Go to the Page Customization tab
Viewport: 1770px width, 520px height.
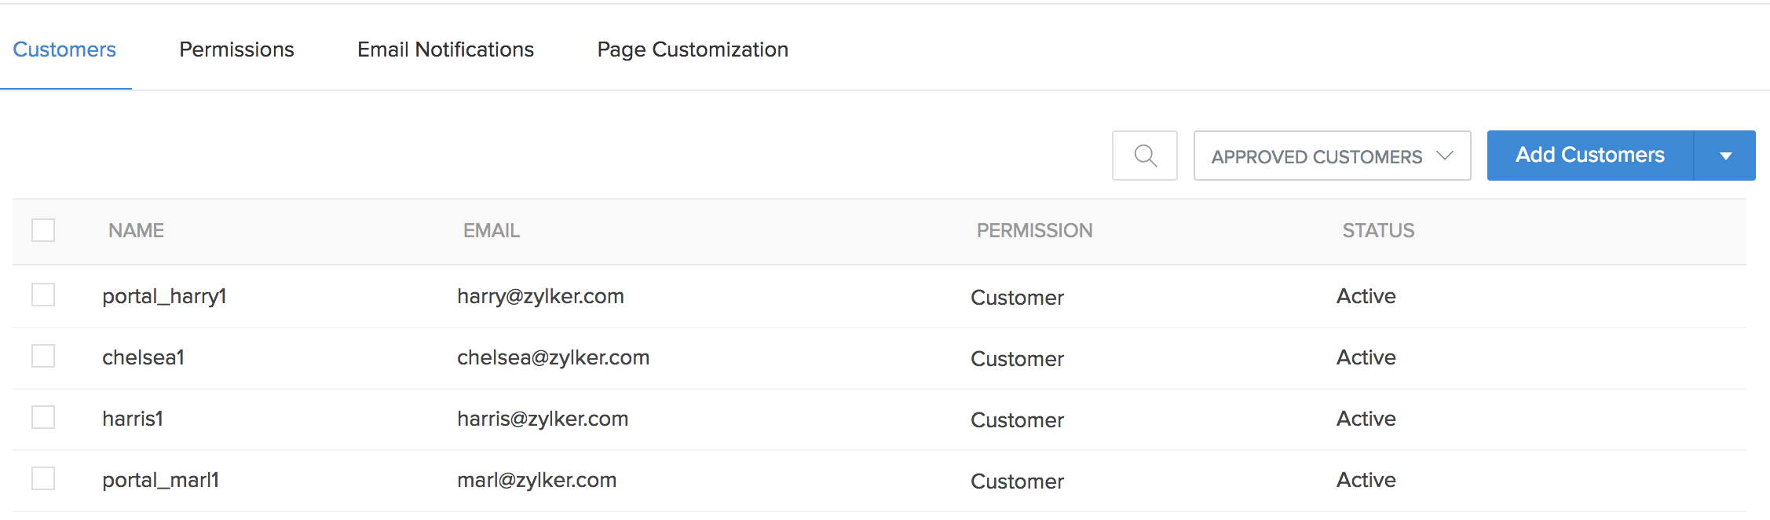[x=692, y=49]
